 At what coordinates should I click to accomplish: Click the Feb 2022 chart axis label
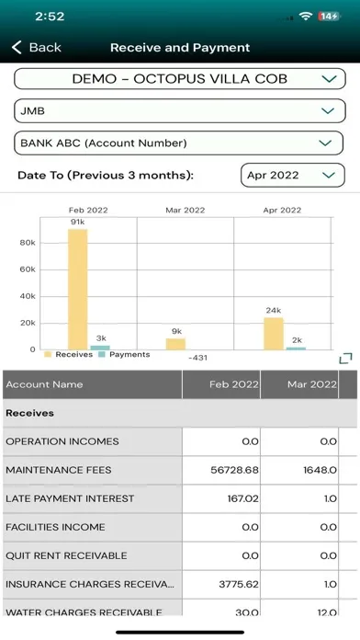tap(88, 211)
